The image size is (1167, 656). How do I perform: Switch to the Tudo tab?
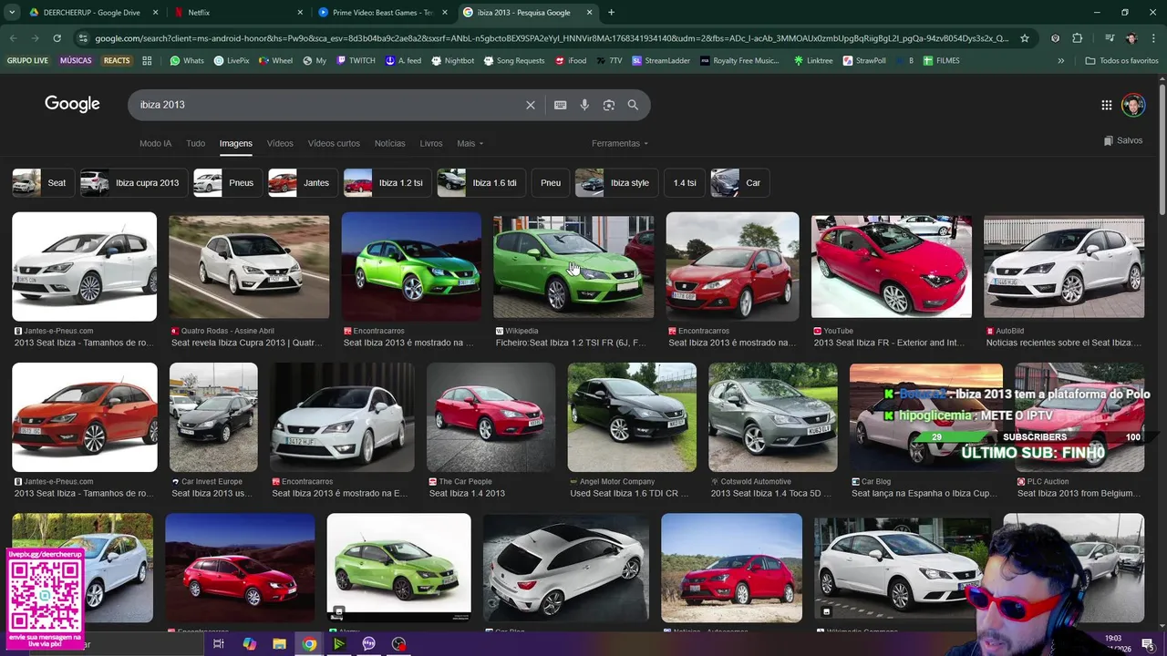click(x=195, y=143)
